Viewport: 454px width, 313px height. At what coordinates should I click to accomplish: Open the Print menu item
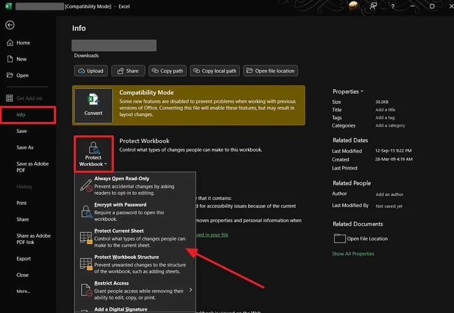point(21,203)
